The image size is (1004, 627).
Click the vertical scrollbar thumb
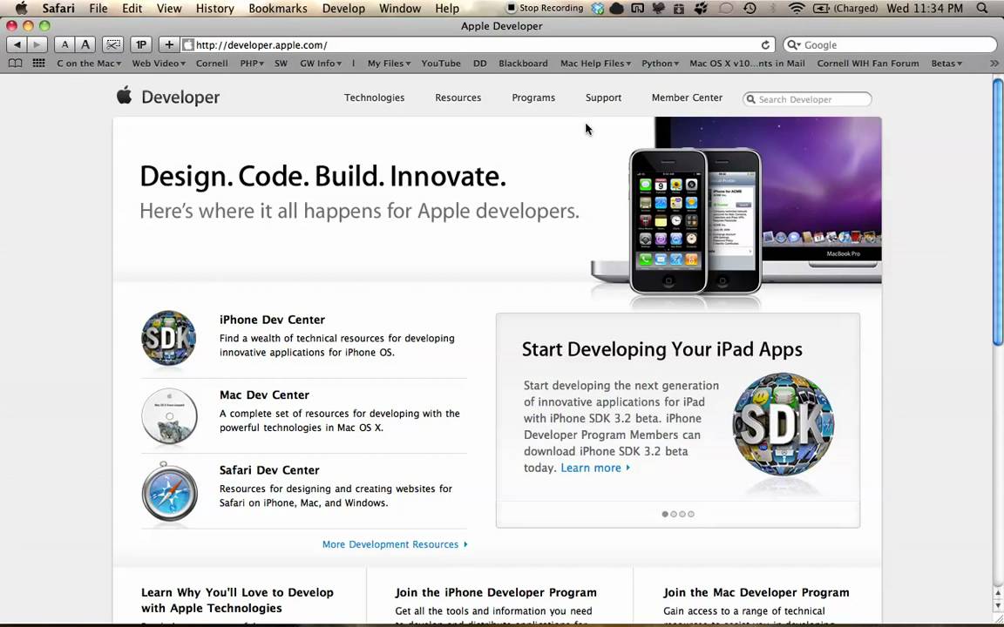pos(998,212)
